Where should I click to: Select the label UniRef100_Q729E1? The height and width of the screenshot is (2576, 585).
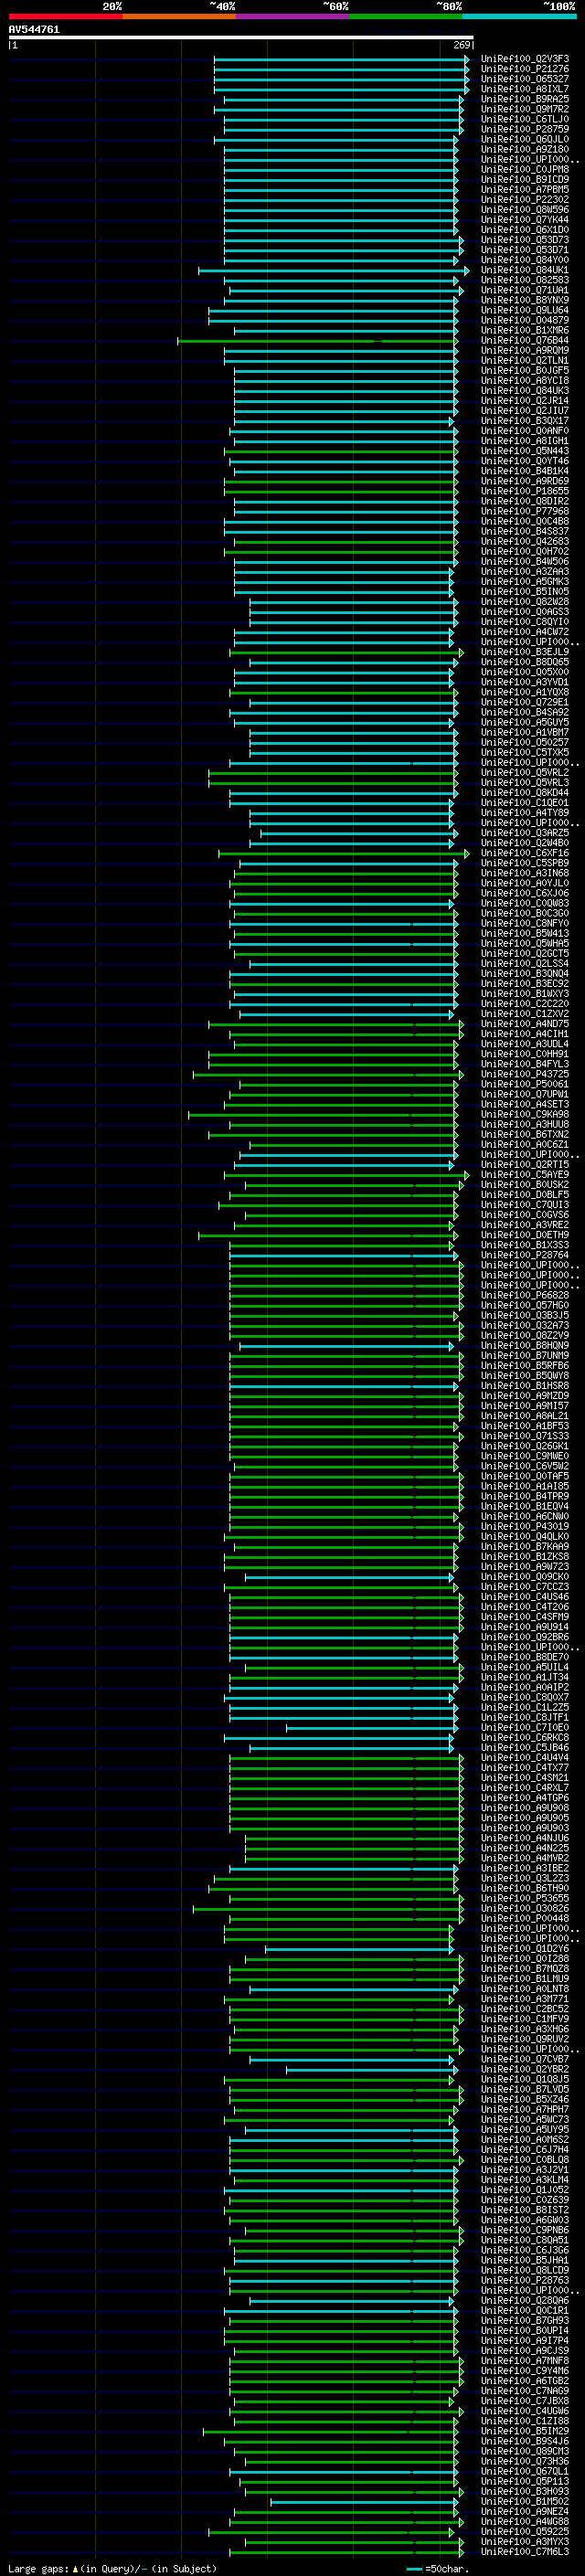[525, 702]
